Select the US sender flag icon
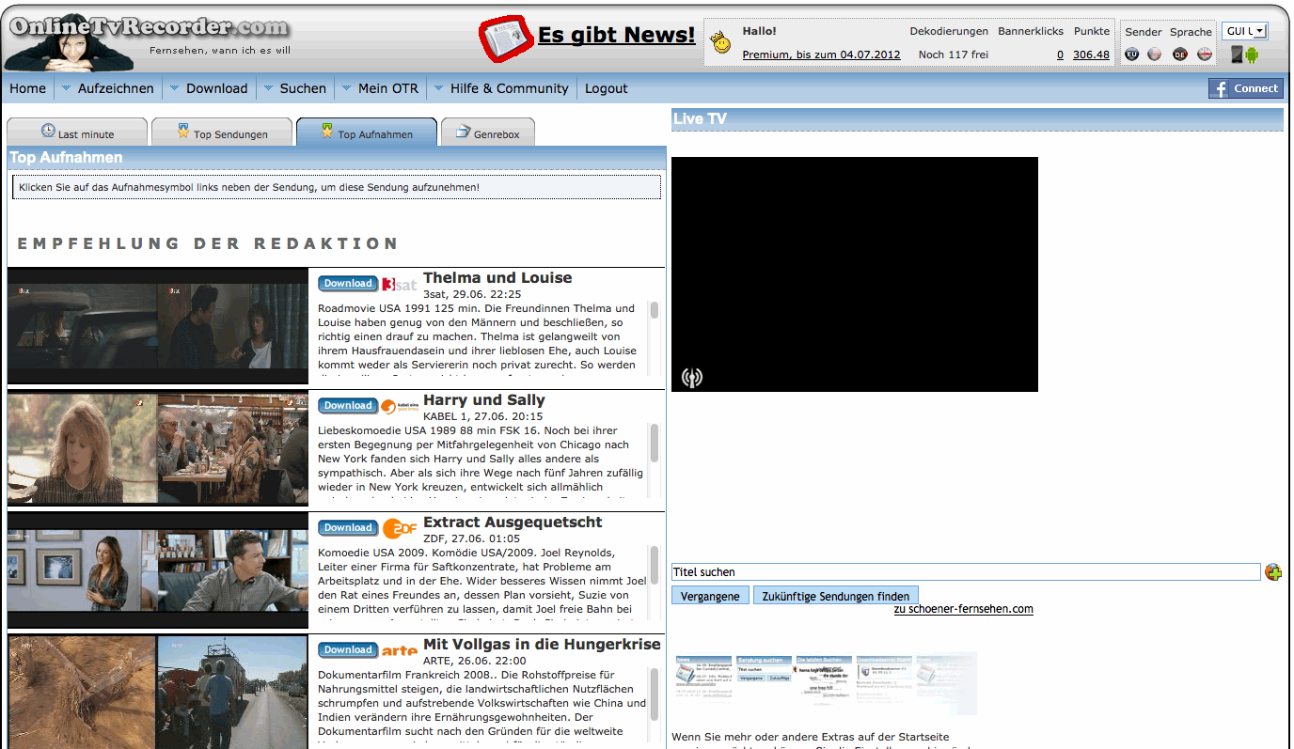The width and height of the screenshot is (1294, 749). coord(1155,55)
